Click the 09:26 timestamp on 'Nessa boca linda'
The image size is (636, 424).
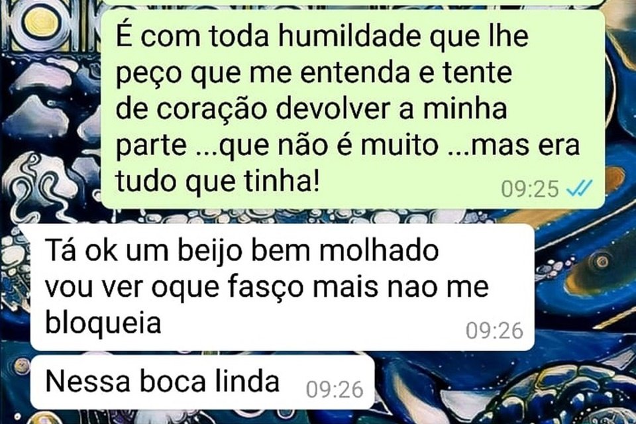(x=335, y=390)
